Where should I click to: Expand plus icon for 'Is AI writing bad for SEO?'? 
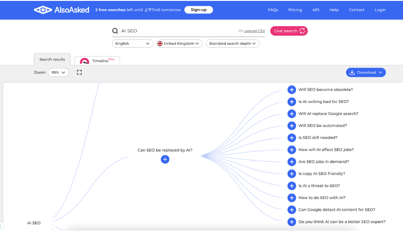[x=292, y=102]
